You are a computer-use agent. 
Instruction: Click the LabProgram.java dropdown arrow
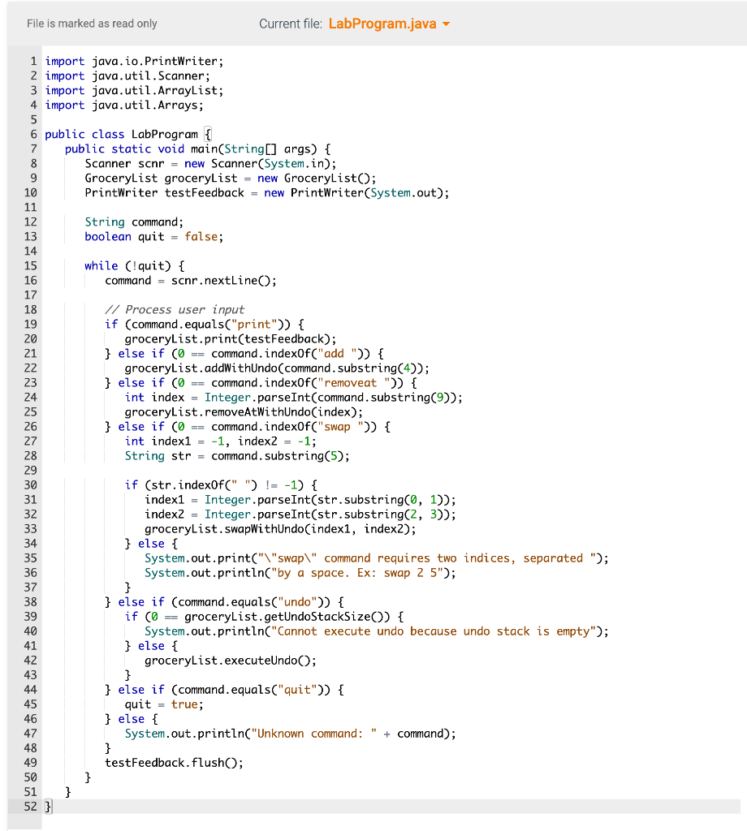click(x=446, y=24)
